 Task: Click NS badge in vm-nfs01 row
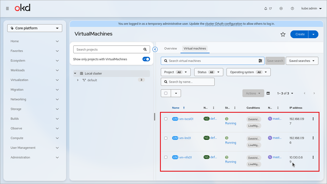pos(206,157)
